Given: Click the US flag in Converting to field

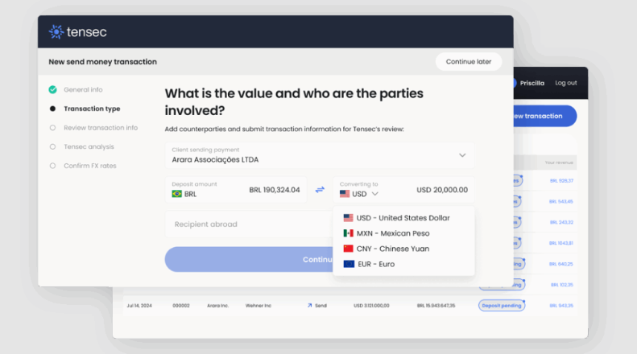Looking at the screenshot, I should pyautogui.click(x=345, y=194).
